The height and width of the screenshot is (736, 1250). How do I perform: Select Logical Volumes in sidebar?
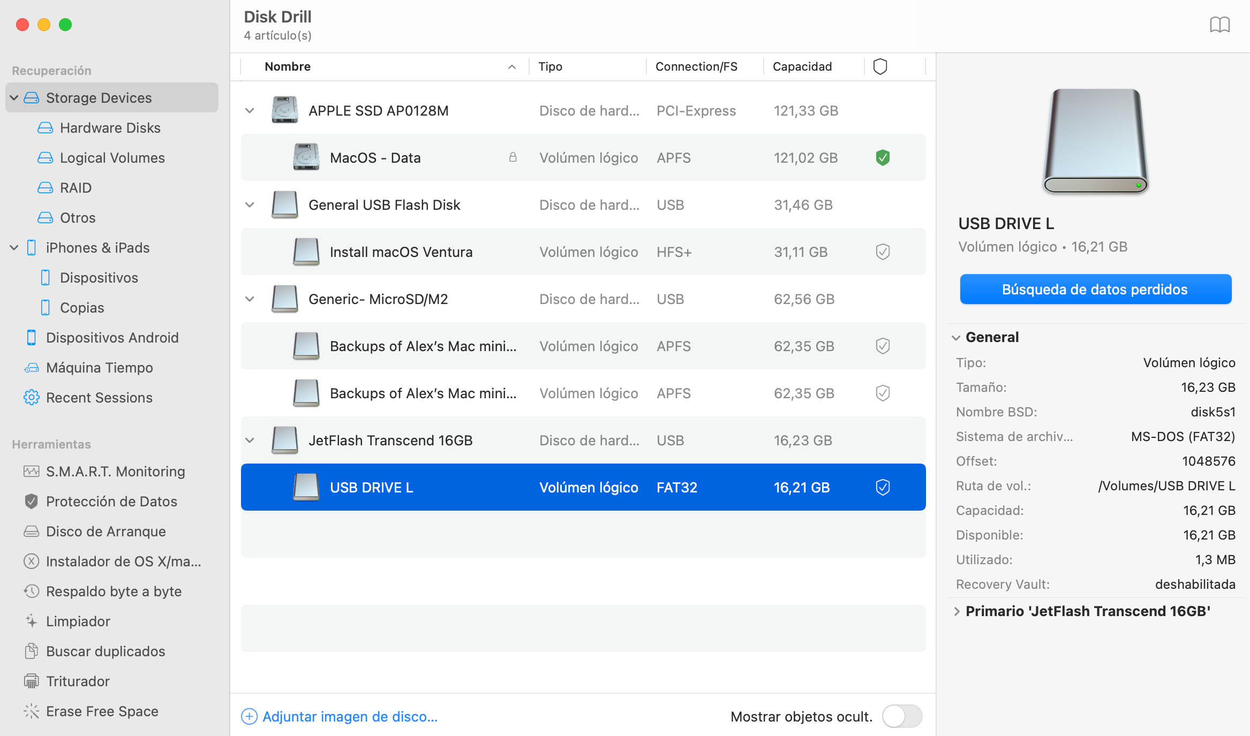(112, 157)
